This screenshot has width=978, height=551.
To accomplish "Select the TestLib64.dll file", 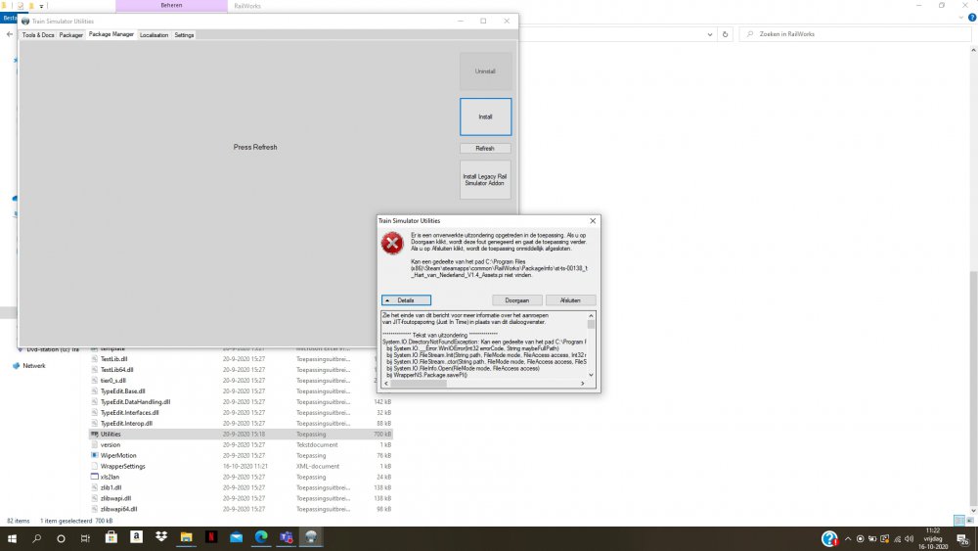I will [x=116, y=370].
